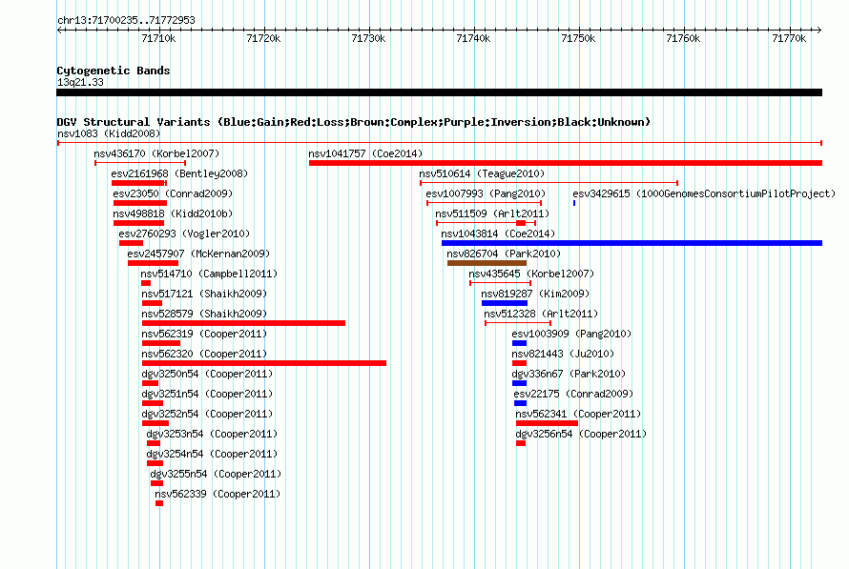Open the nsv826704 (Park2010) label
Screen dimensions: 849x569
[504, 254]
